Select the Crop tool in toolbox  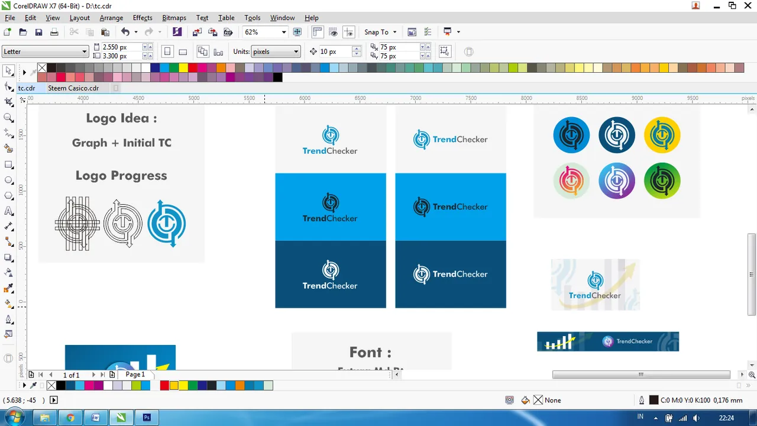tap(8, 102)
